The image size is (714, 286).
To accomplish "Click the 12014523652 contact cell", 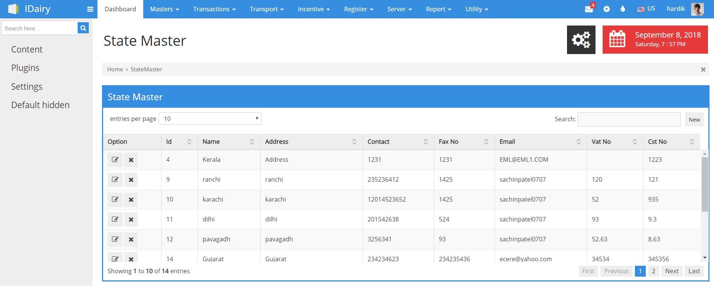I will pyautogui.click(x=387, y=199).
